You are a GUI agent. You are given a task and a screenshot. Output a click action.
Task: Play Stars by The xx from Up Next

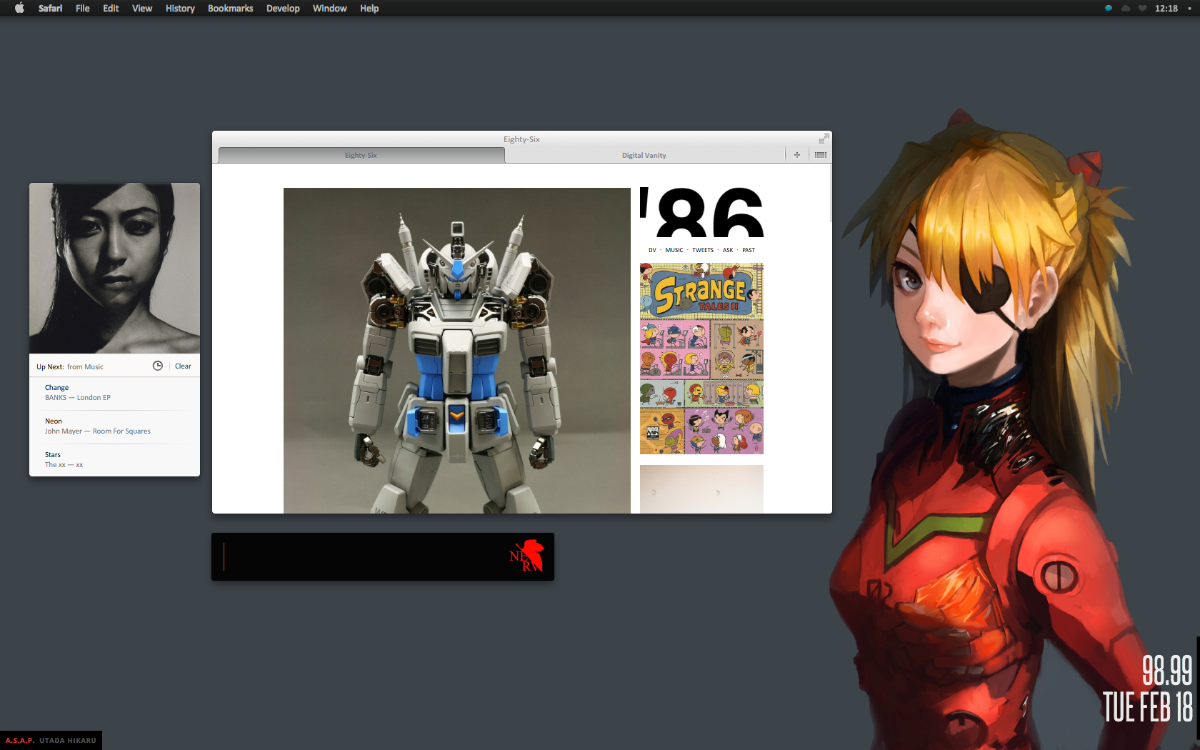point(114,460)
